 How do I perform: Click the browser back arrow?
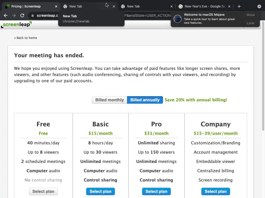click(x=6, y=15)
